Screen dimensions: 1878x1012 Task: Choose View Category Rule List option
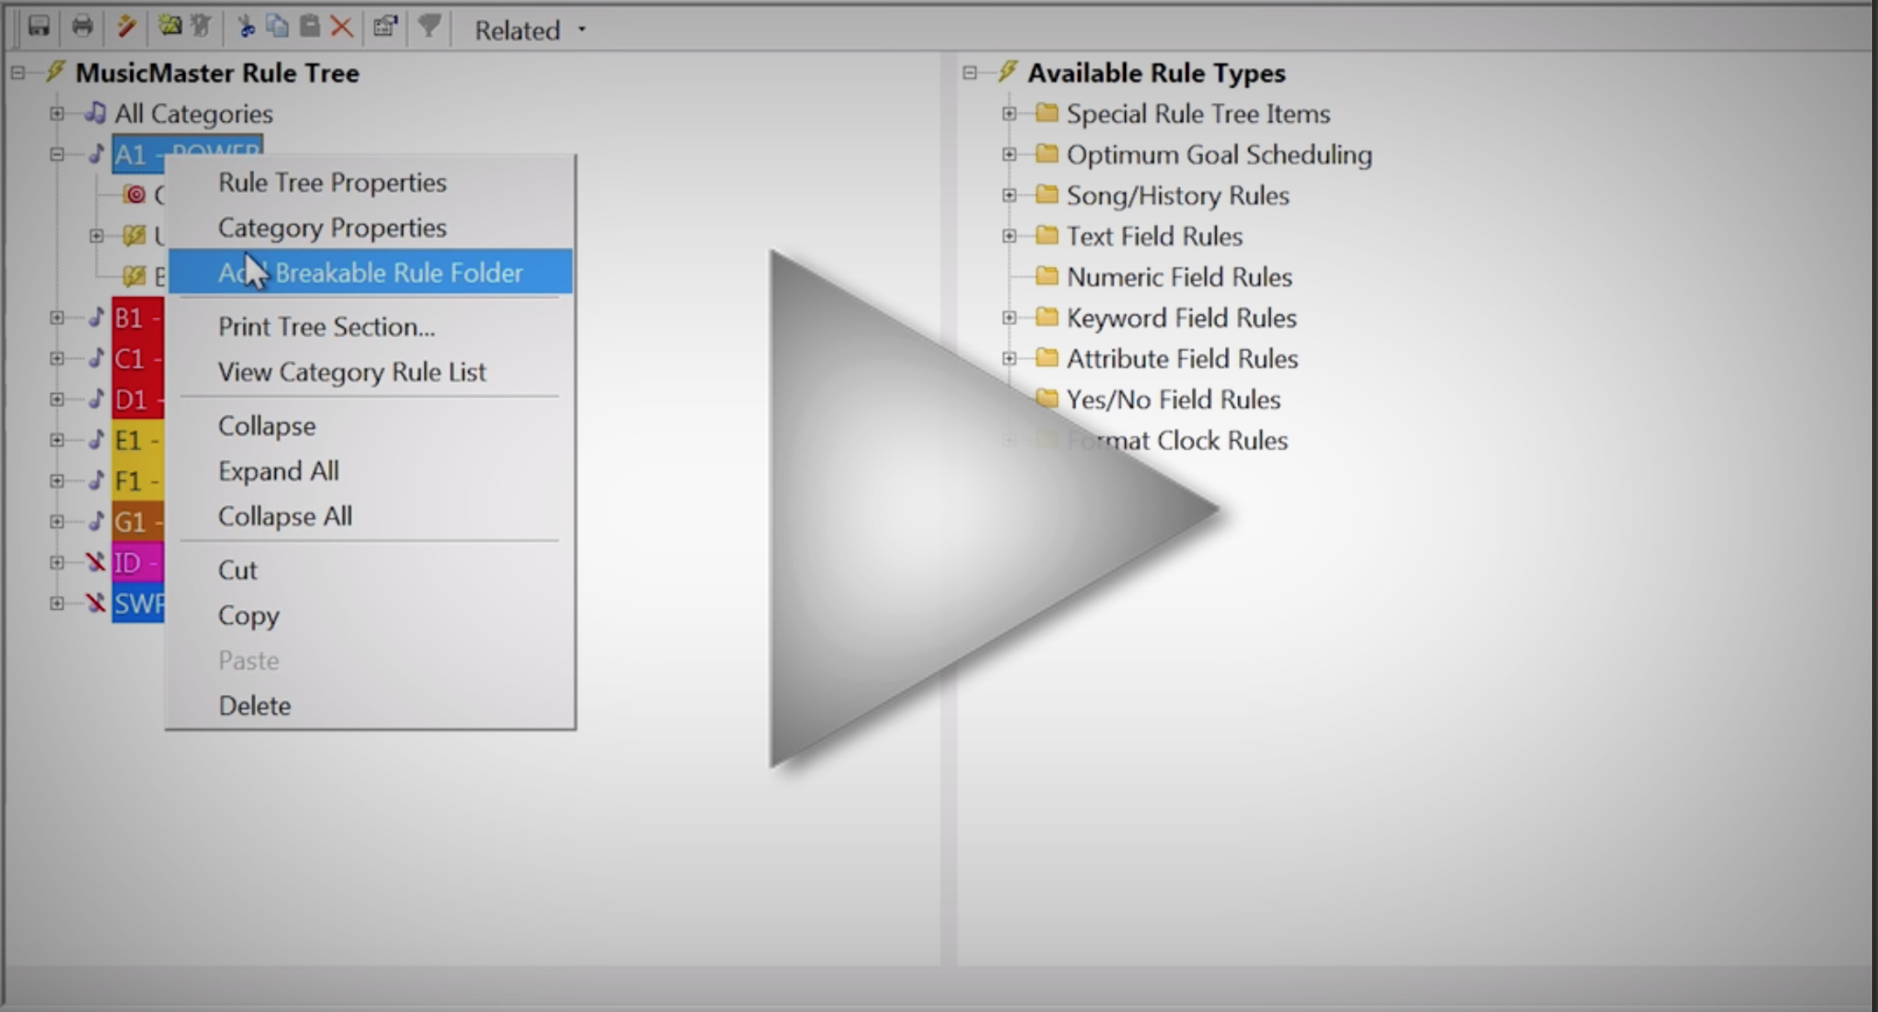coord(352,371)
